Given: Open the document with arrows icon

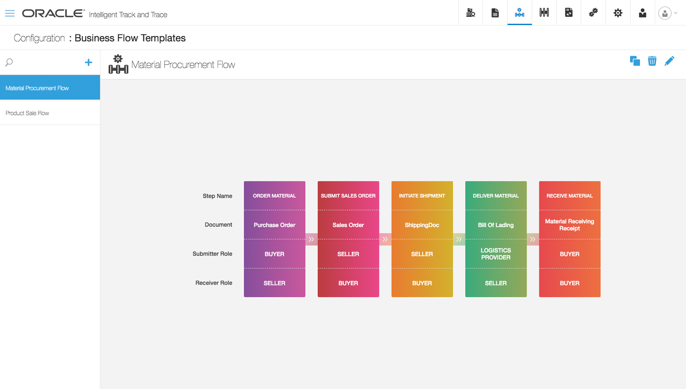Looking at the screenshot, I should point(568,13).
